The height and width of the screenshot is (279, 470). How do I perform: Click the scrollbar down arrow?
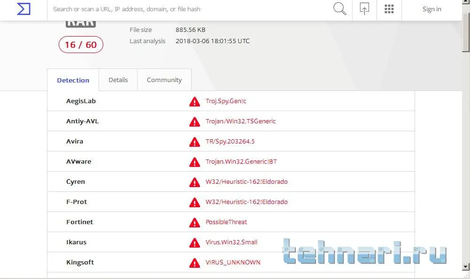(465, 266)
